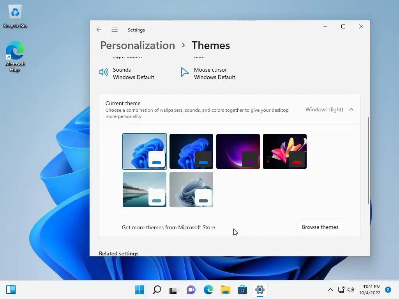Screen dimensions: 399x299
Task: Open Microsoft Store from the taskbar
Action: [242, 290]
